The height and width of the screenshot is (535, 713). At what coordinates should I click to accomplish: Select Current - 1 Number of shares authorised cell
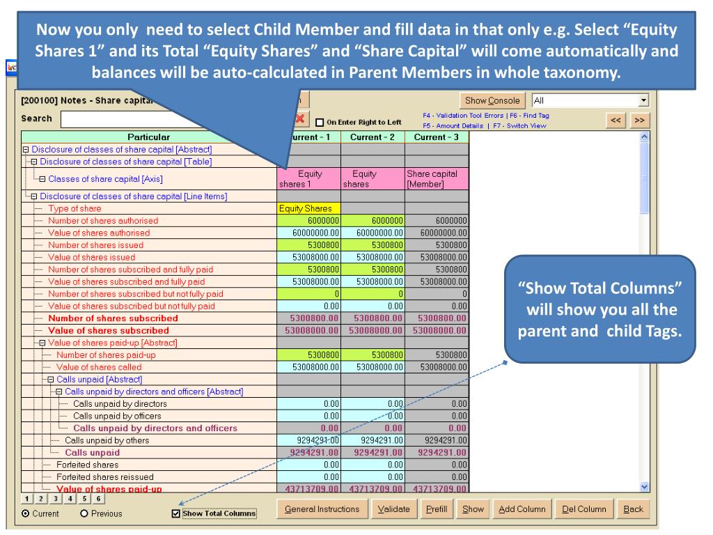click(x=308, y=221)
